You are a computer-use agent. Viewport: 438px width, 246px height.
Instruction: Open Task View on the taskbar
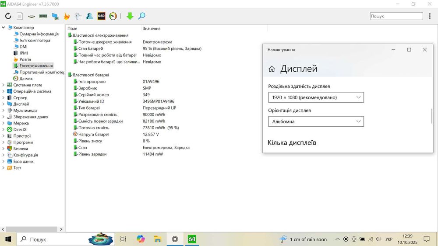click(x=123, y=239)
